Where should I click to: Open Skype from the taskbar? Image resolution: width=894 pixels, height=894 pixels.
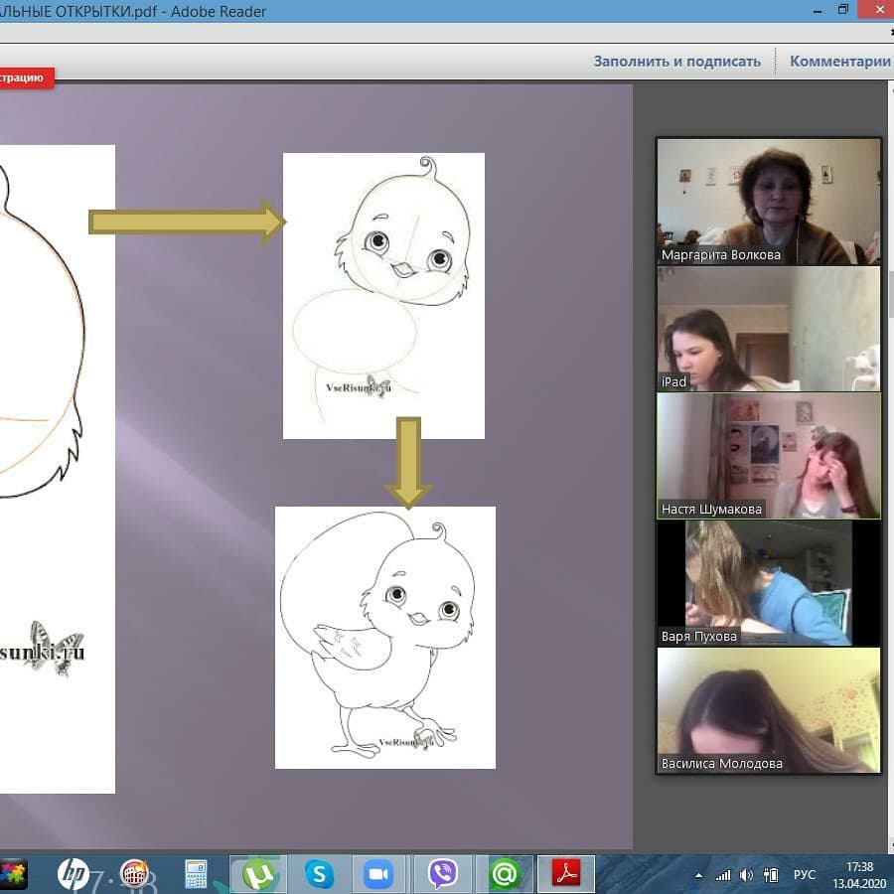point(319,874)
